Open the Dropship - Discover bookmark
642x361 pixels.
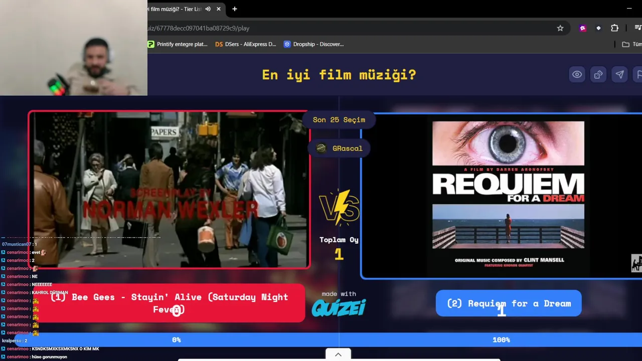[x=314, y=44]
